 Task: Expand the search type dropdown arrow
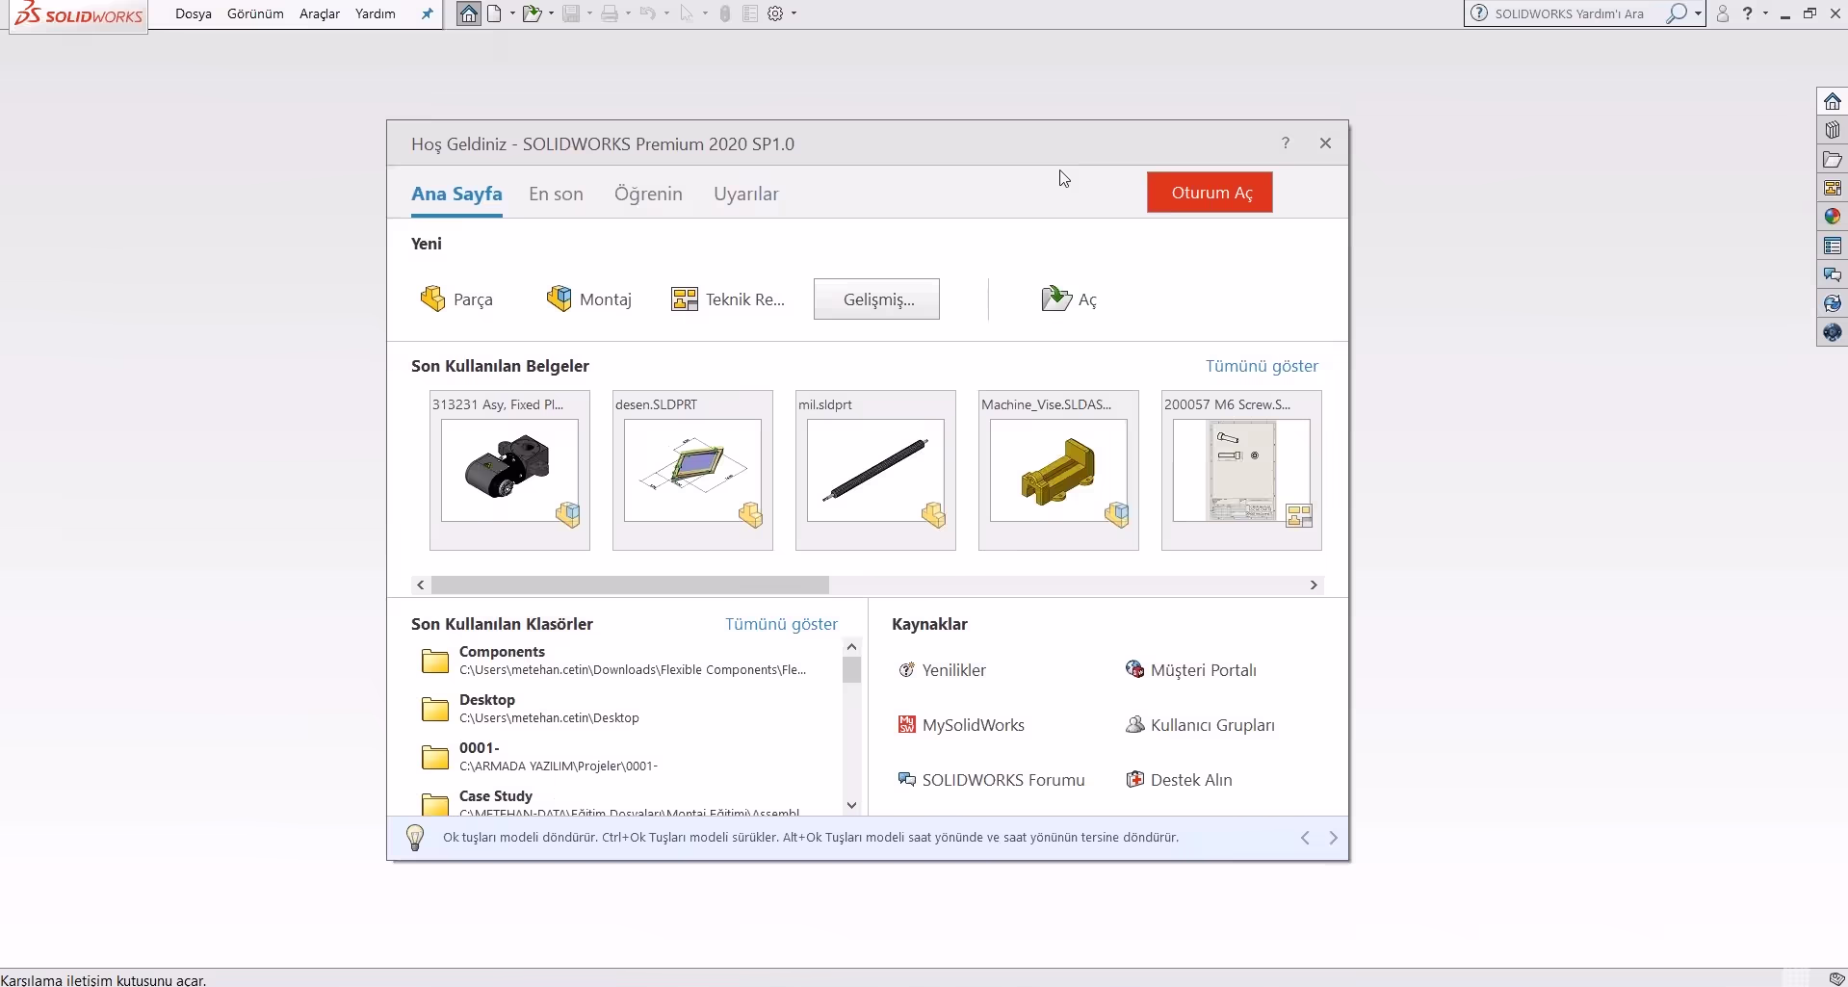1698,13
